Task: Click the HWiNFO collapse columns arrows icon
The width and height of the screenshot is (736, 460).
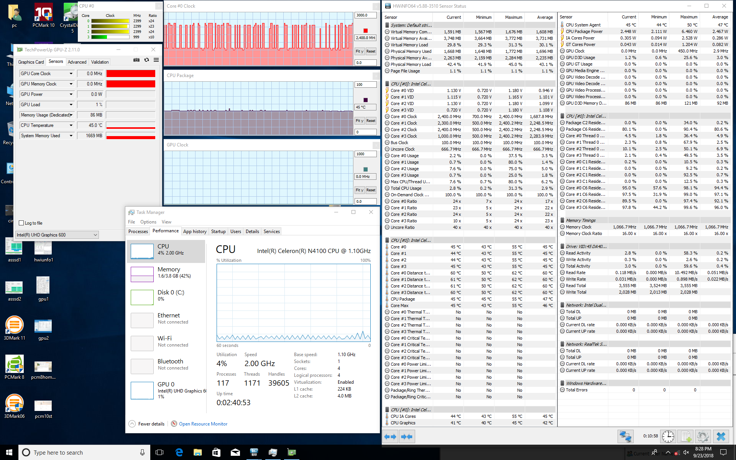Action: pyautogui.click(x=407, y=437)
